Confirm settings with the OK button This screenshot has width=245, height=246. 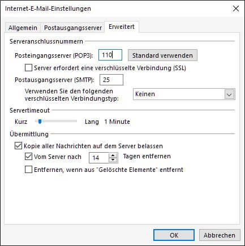pos(174,235)
